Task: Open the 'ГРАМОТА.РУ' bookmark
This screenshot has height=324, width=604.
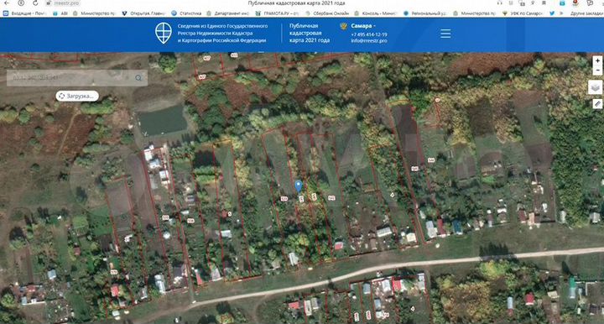Action: [277, 13]
